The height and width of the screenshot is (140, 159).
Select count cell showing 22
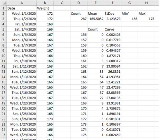(96, 98)
